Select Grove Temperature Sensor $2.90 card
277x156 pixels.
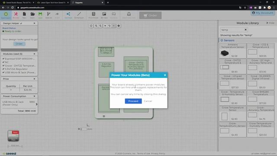pyautogui.click(x=233, y=114)
